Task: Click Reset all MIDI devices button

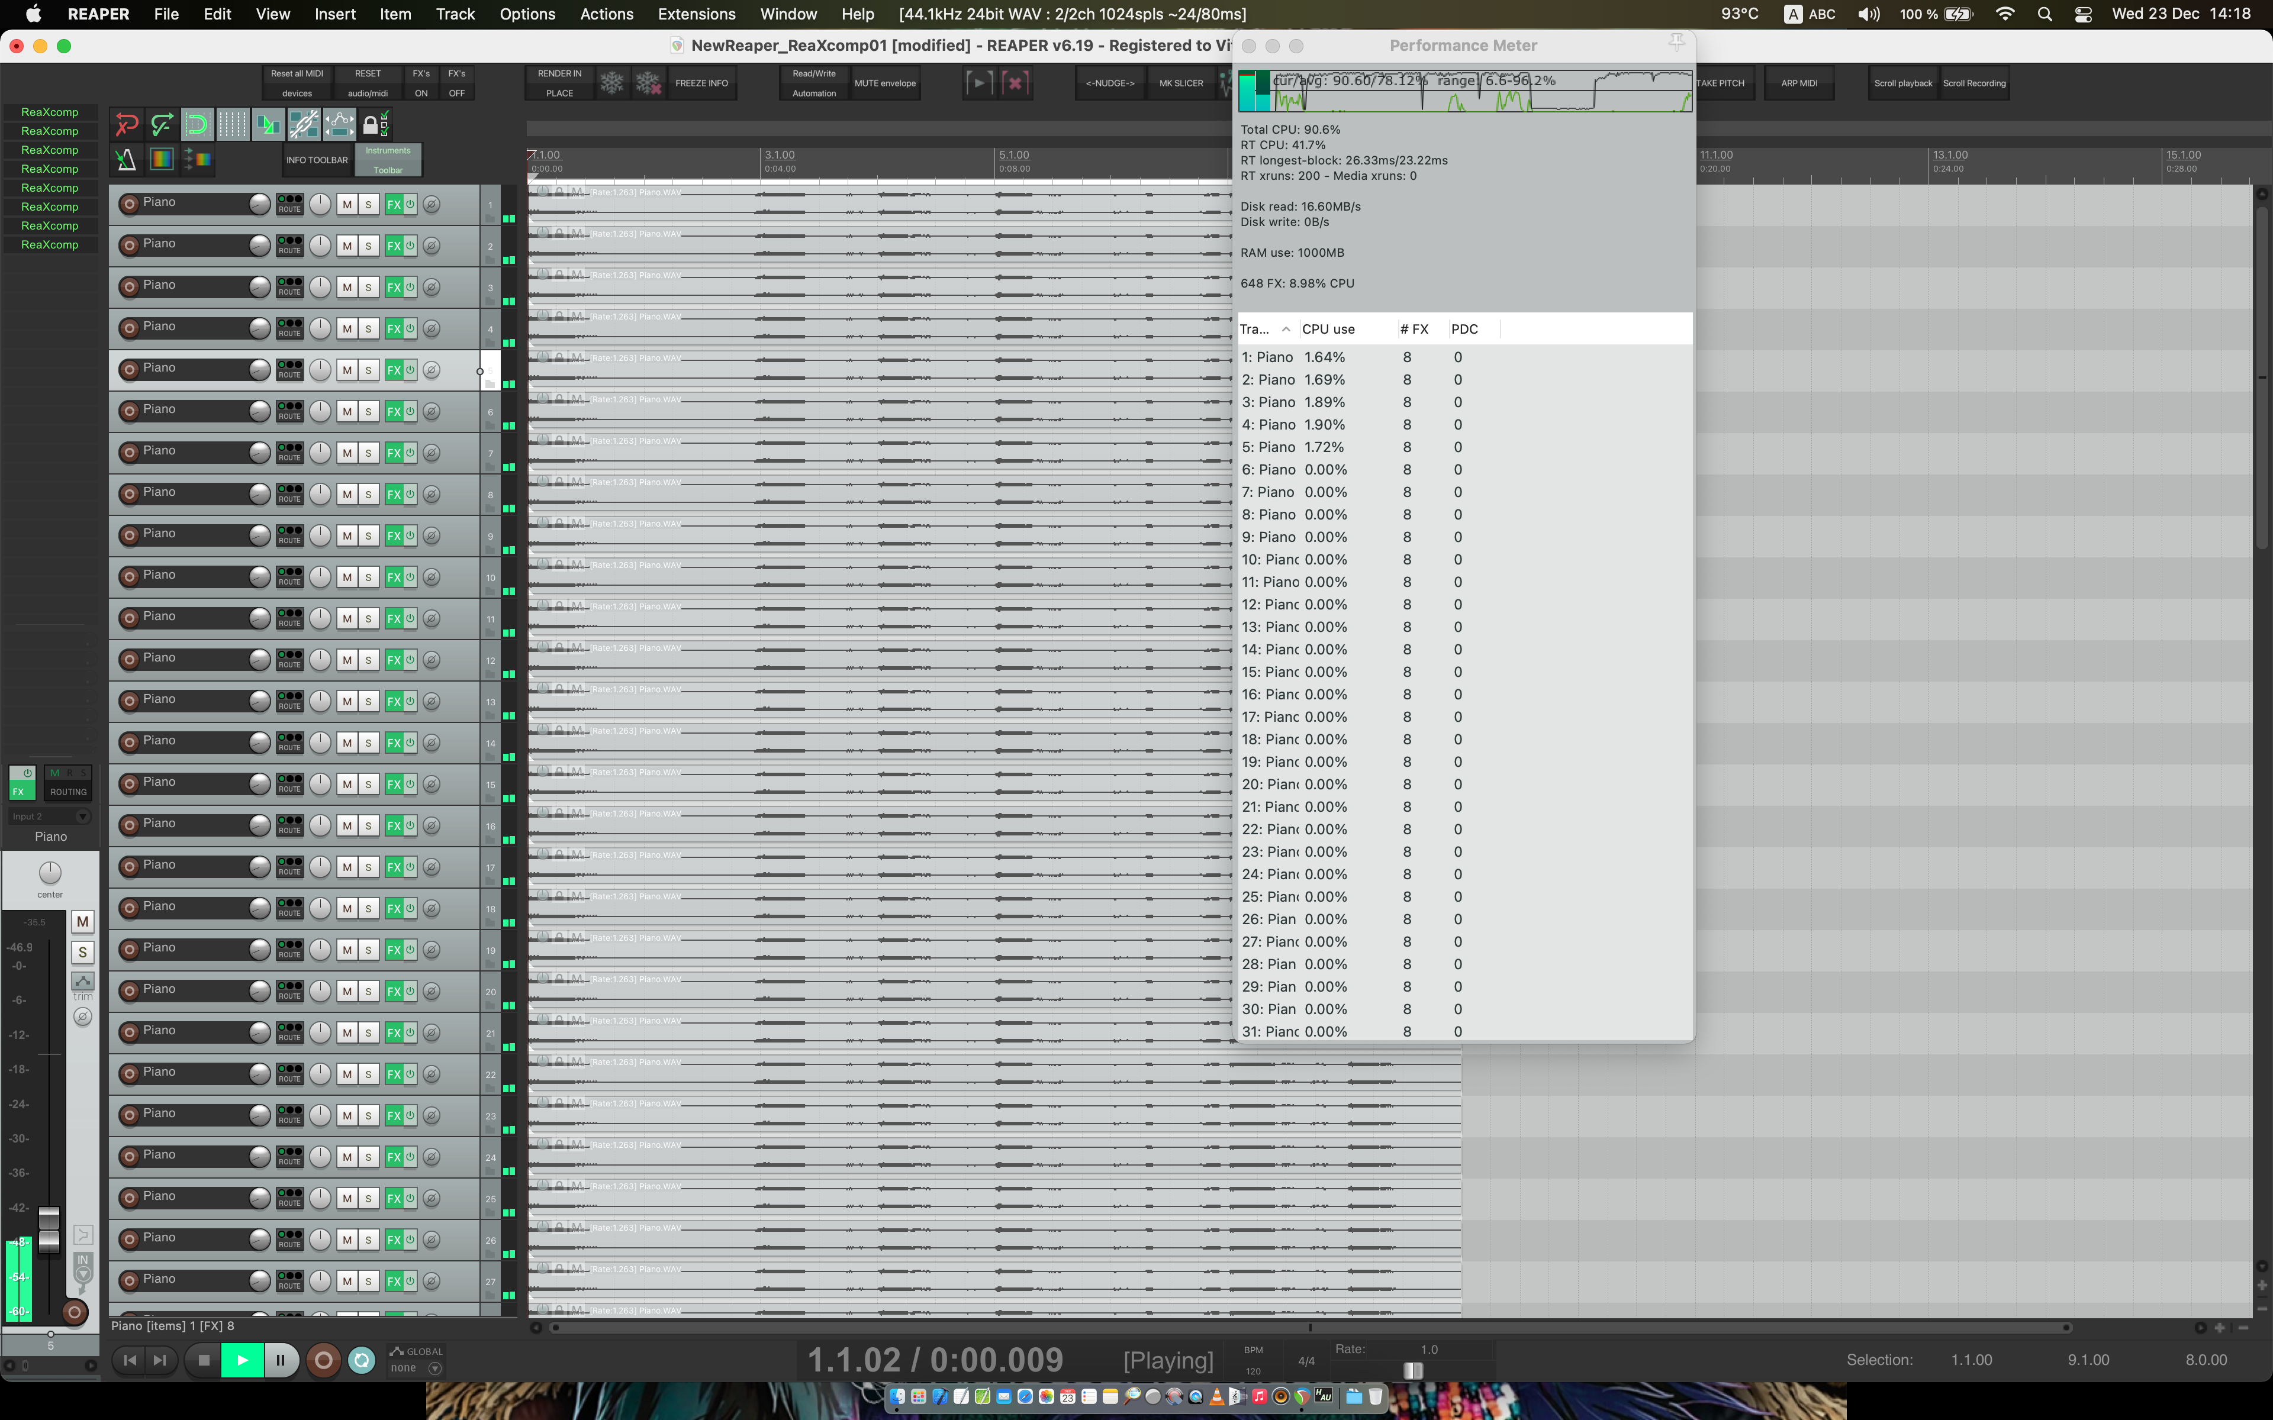Action: pos(297,83)
